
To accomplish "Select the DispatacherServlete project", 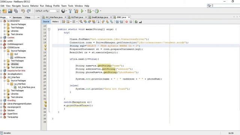I will (x=16, y=71).
